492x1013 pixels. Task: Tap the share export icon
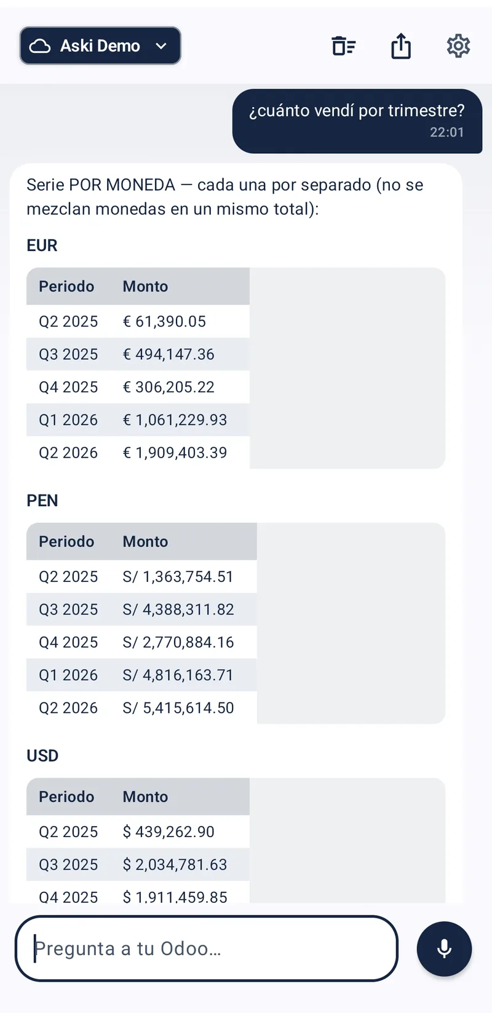[401, 46]
